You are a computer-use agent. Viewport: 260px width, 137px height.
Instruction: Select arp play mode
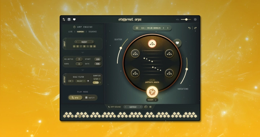coord(75,98)
